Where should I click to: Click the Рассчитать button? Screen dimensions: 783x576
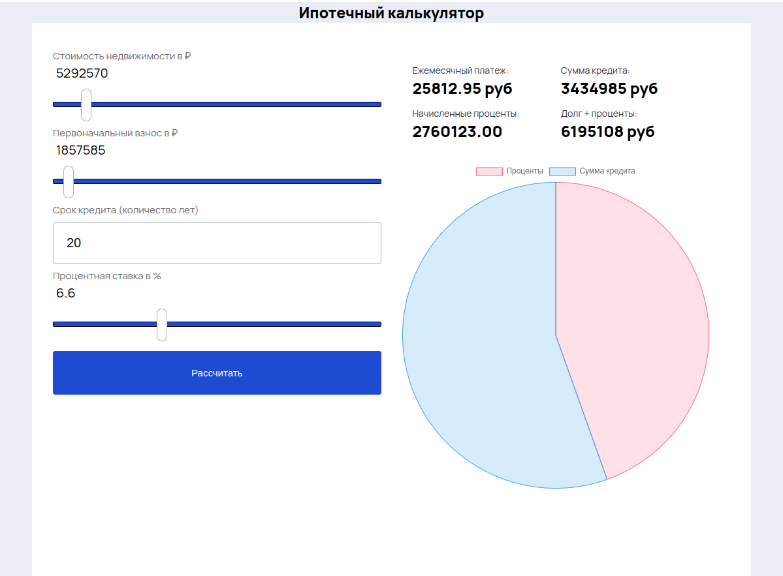coord(217,372)
